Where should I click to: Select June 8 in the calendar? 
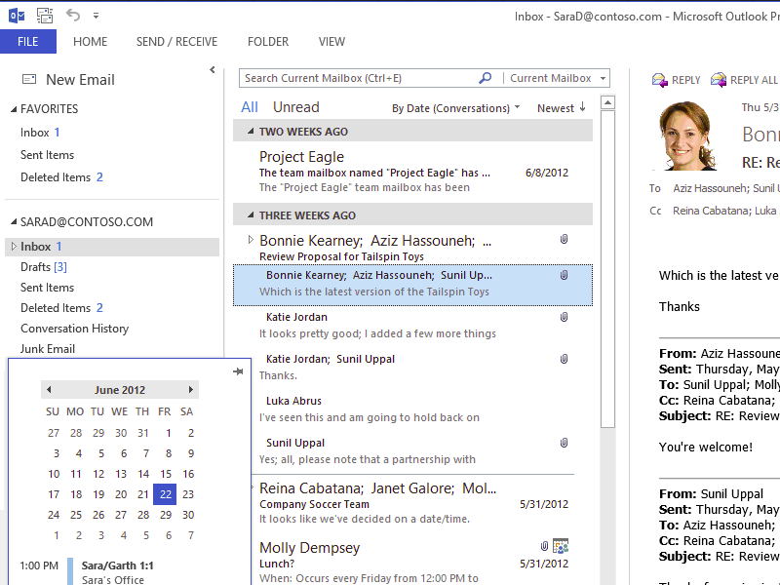pyautogui.click(x=169, y=453)
